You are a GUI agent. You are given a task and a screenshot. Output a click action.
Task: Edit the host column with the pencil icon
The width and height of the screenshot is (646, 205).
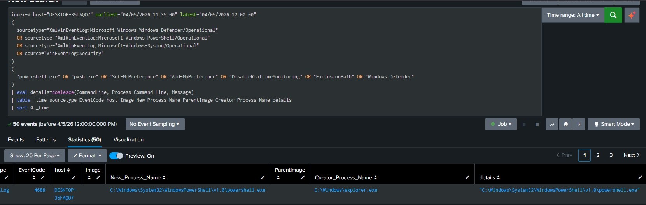coord(74,177)
